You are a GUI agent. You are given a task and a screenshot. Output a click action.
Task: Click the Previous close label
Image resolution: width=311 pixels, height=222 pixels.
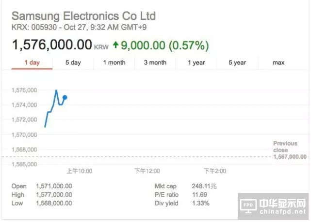tap(285, 146)
